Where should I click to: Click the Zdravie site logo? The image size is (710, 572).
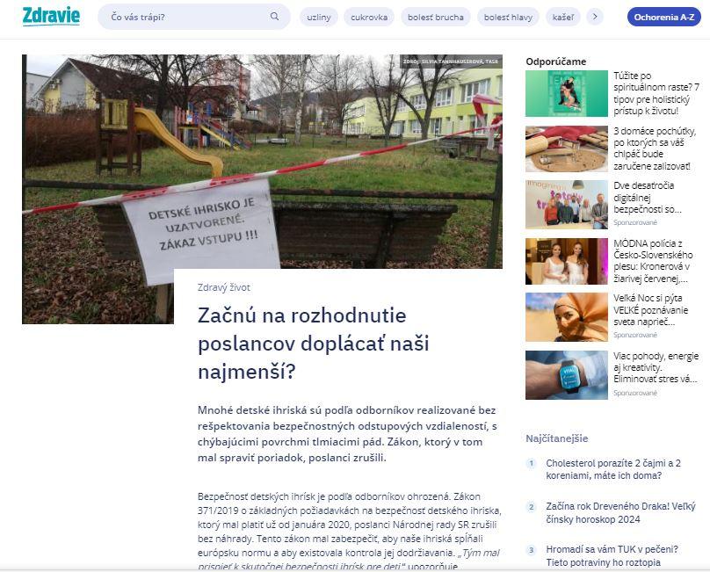(51, 16)
